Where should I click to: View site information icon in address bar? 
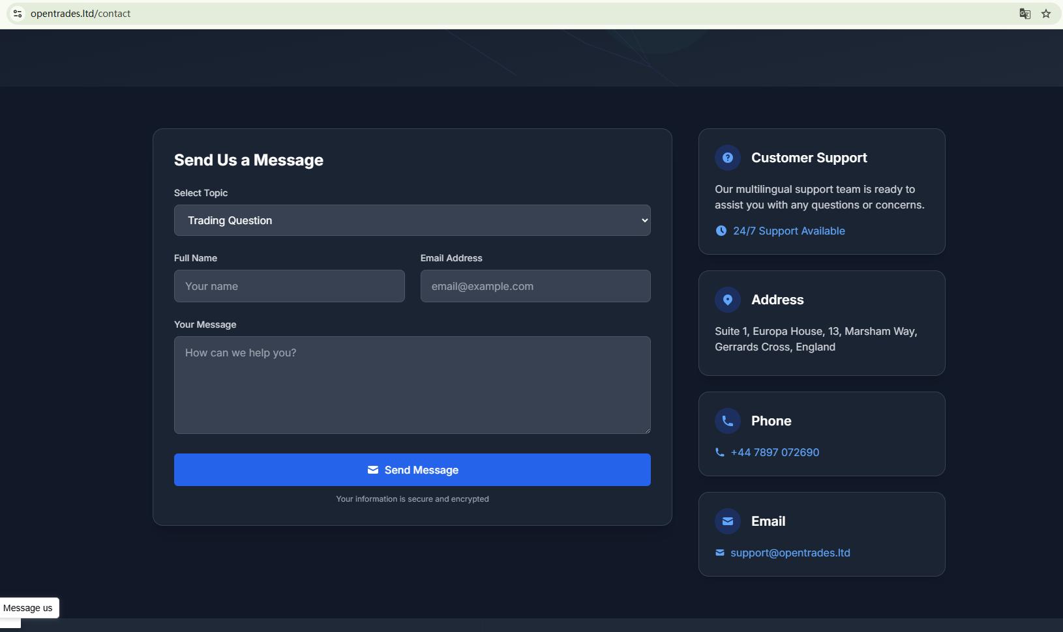point(18,14)
